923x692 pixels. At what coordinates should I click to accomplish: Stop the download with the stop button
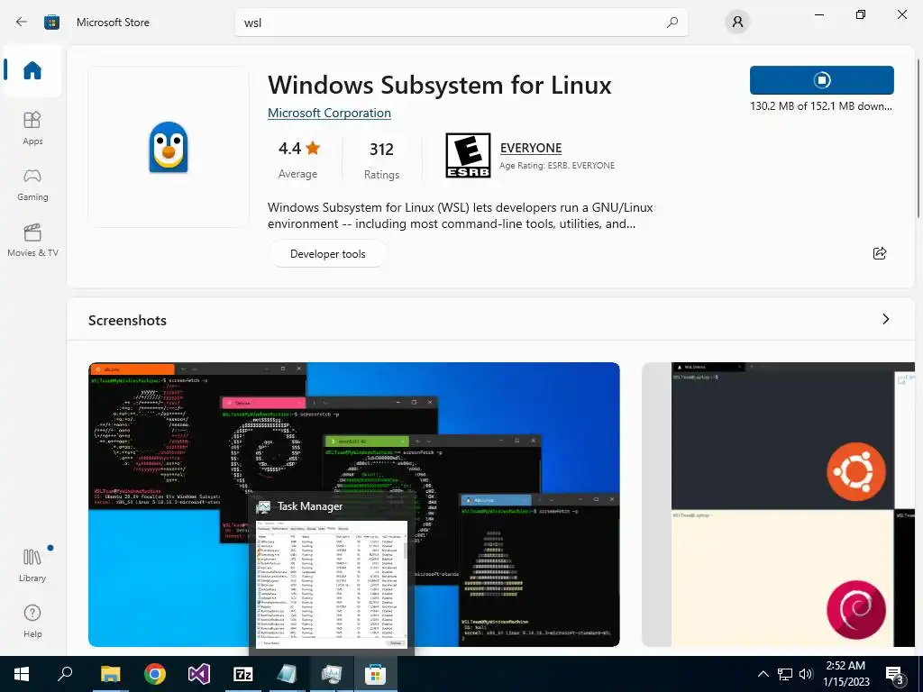822,80
